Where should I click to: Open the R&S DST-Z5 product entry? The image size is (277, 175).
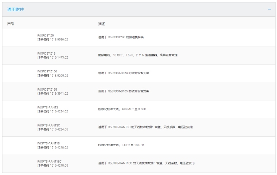[46, 35]
